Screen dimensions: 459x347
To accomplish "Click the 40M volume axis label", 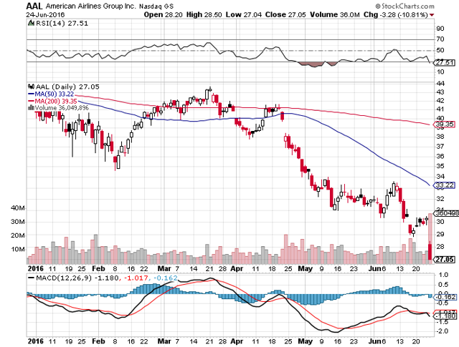I will coord(17,208).
